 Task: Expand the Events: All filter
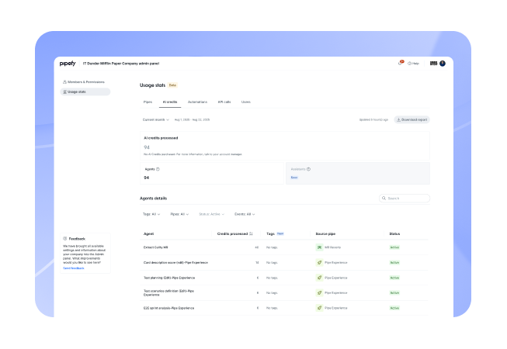click(245, 214)
